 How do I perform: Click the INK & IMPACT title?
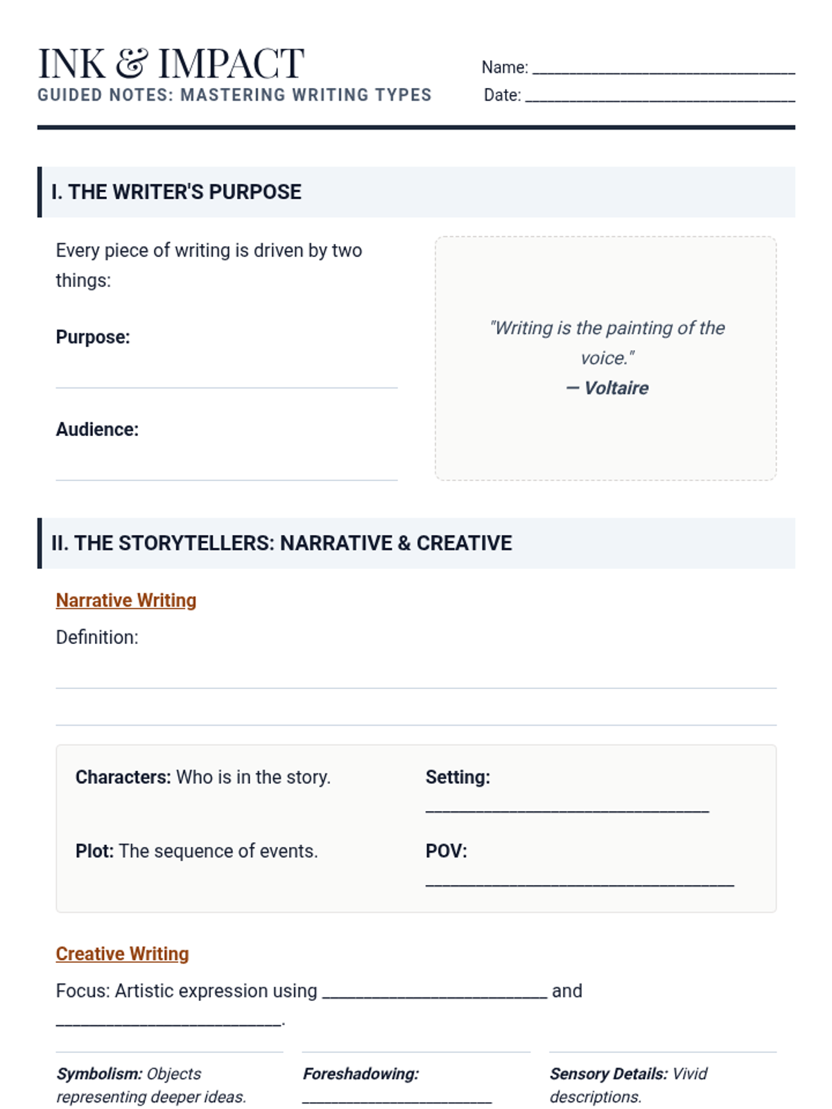(171, 64)
